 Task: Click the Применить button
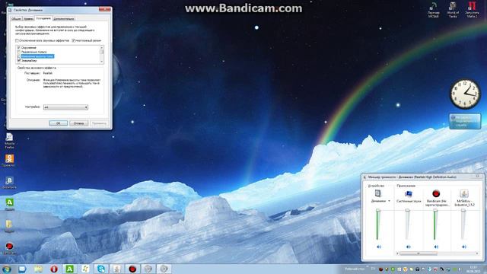pos(100,123)
